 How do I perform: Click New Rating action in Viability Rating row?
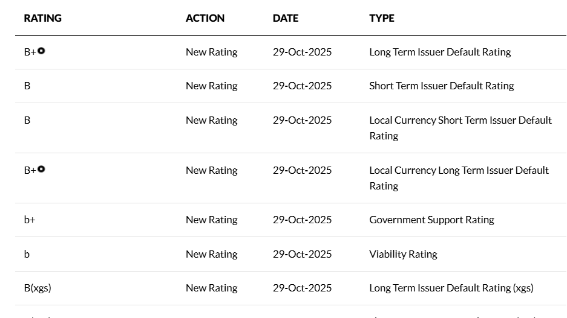tap(211, 254)
